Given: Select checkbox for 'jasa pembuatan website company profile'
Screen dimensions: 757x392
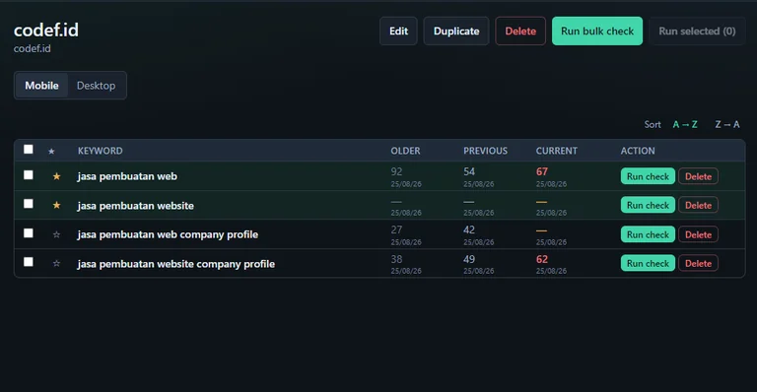Looking at the screenshot, I should point(29,262).
